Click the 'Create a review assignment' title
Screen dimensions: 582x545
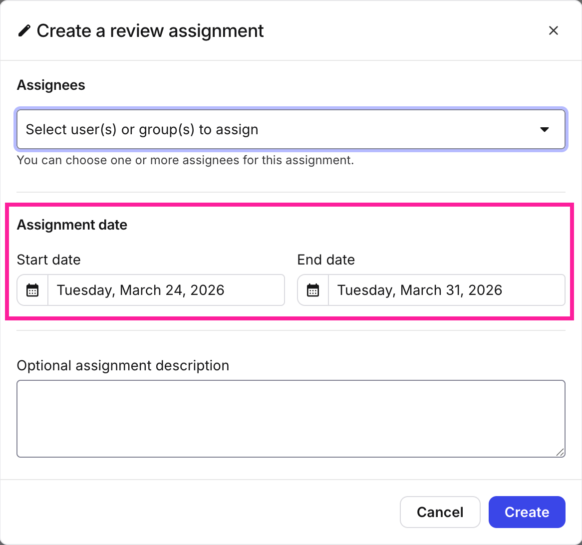(150, 31)
